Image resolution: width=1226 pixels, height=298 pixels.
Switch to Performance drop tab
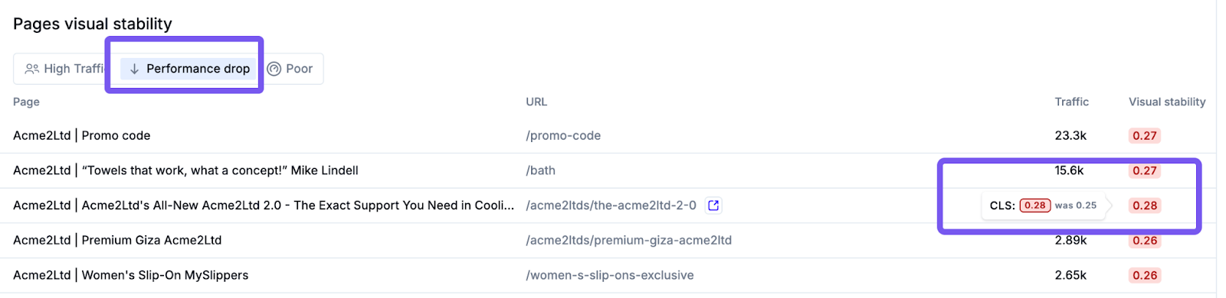tap(188, 69)
